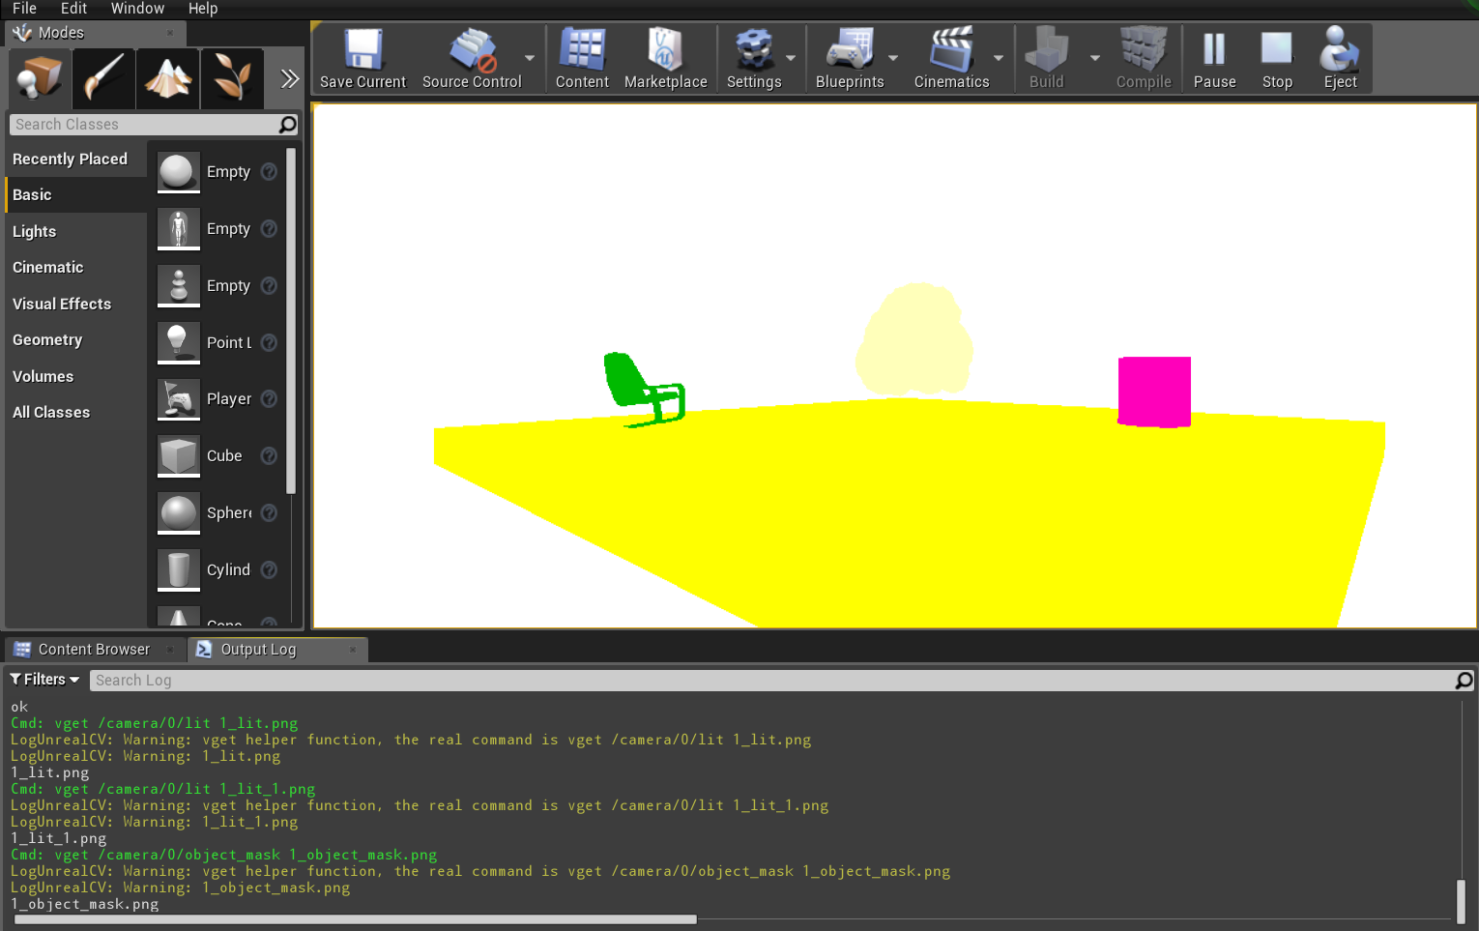This screenshot has height=931, width=1479.
Task: Pause the running session
Action: coord(1214,58)
